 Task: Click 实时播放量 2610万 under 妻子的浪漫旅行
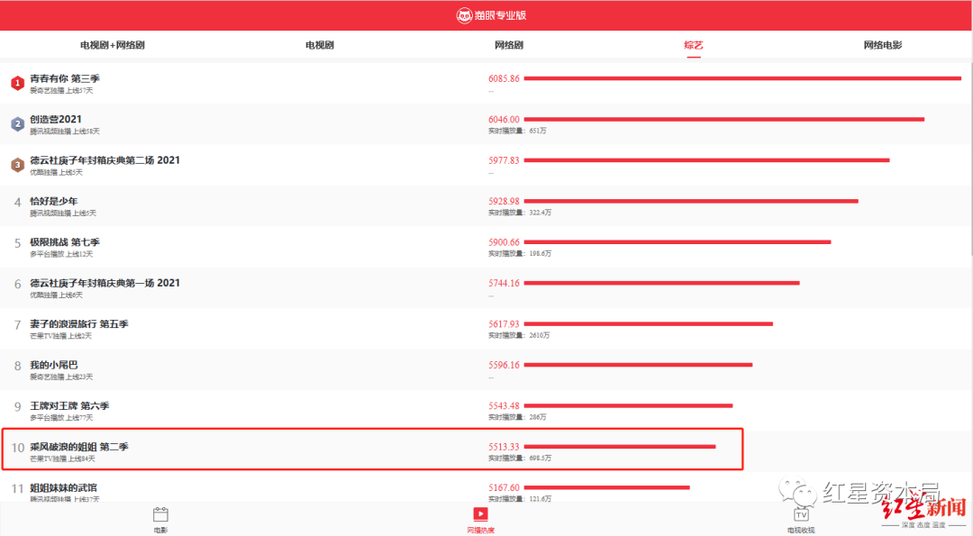click(x=520, y=336)
